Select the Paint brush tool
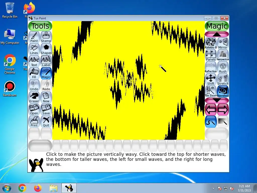The image size is (257, 193). 34,37
